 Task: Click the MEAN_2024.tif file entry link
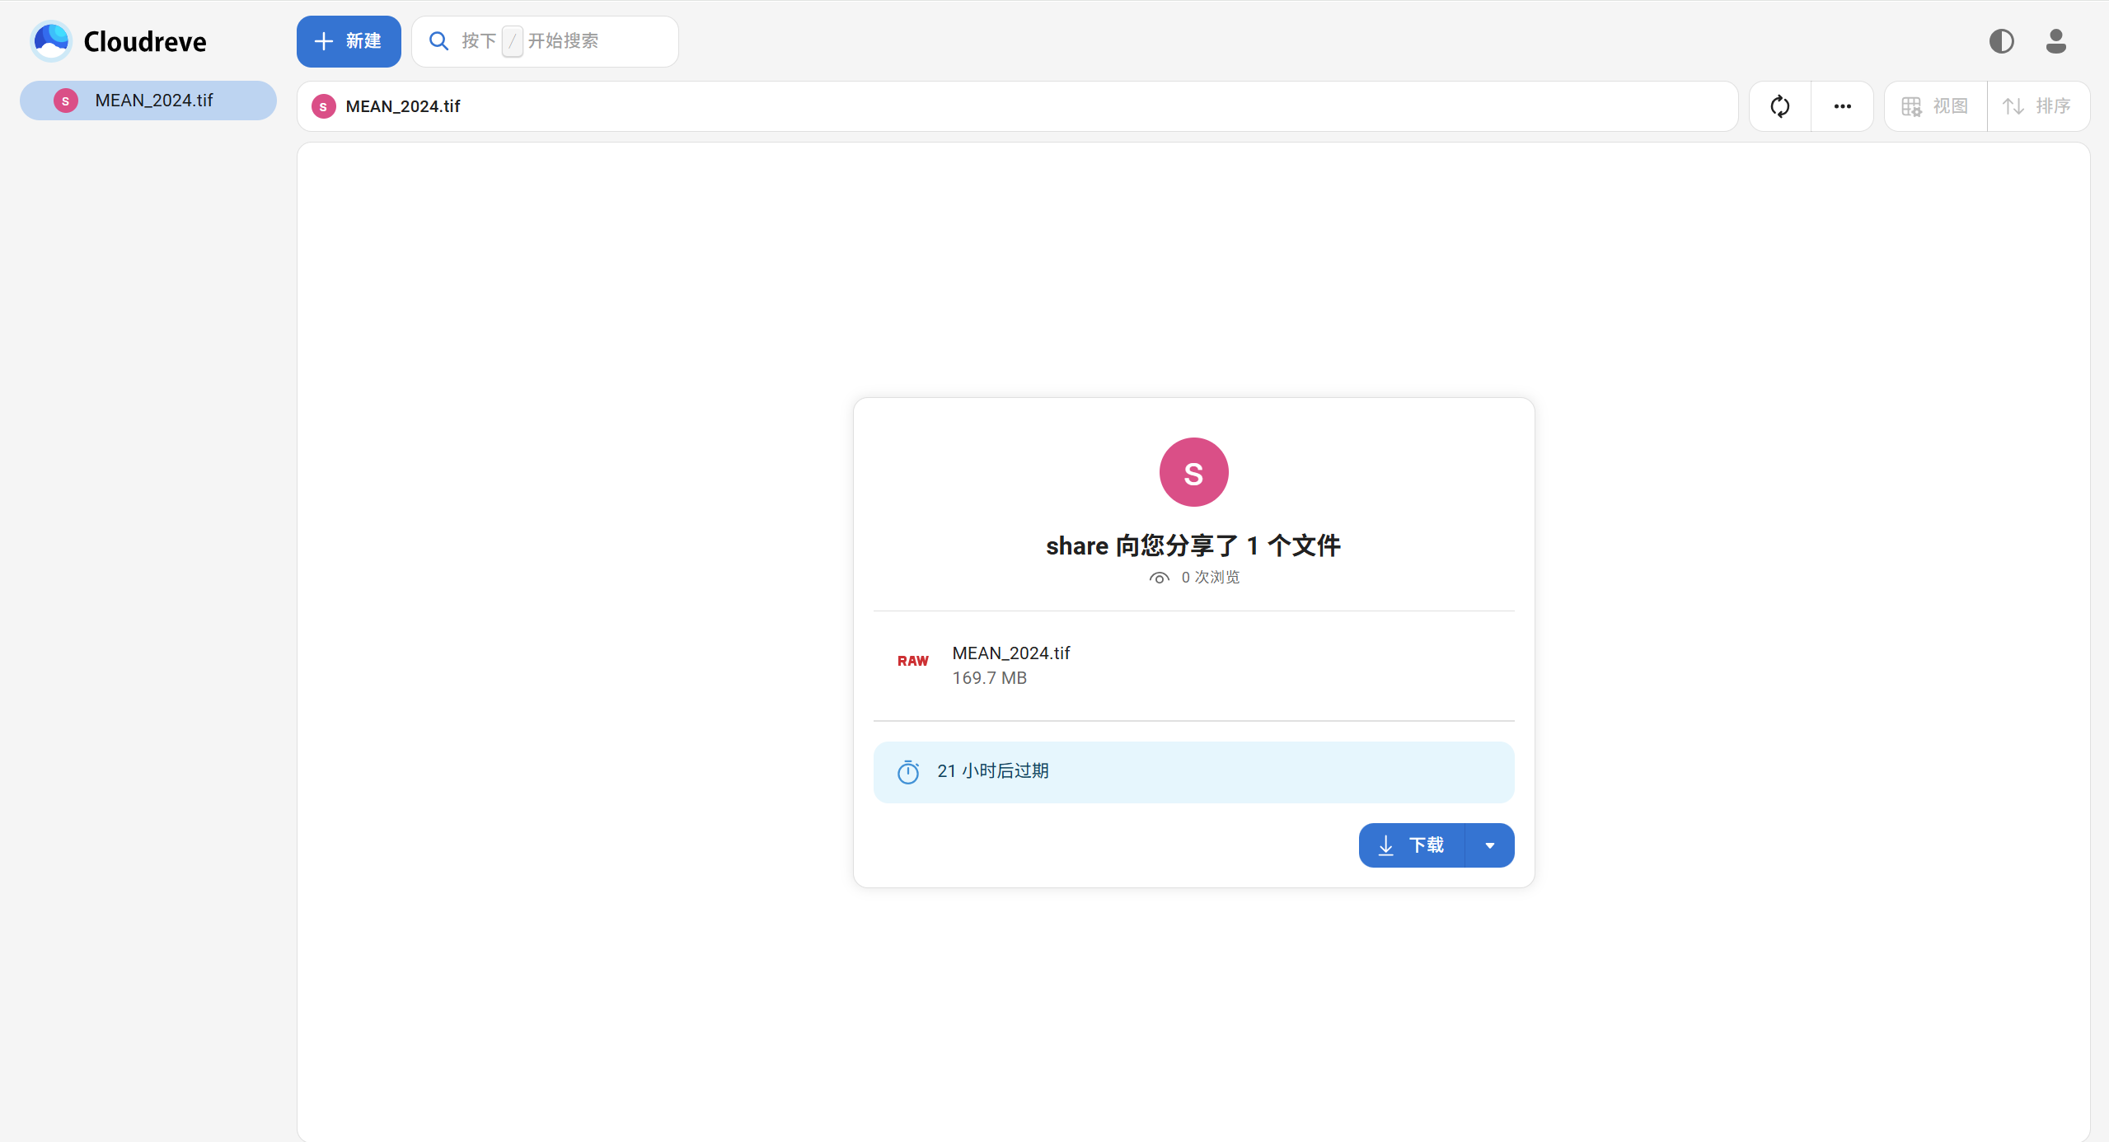click(x=1010, y=652)
